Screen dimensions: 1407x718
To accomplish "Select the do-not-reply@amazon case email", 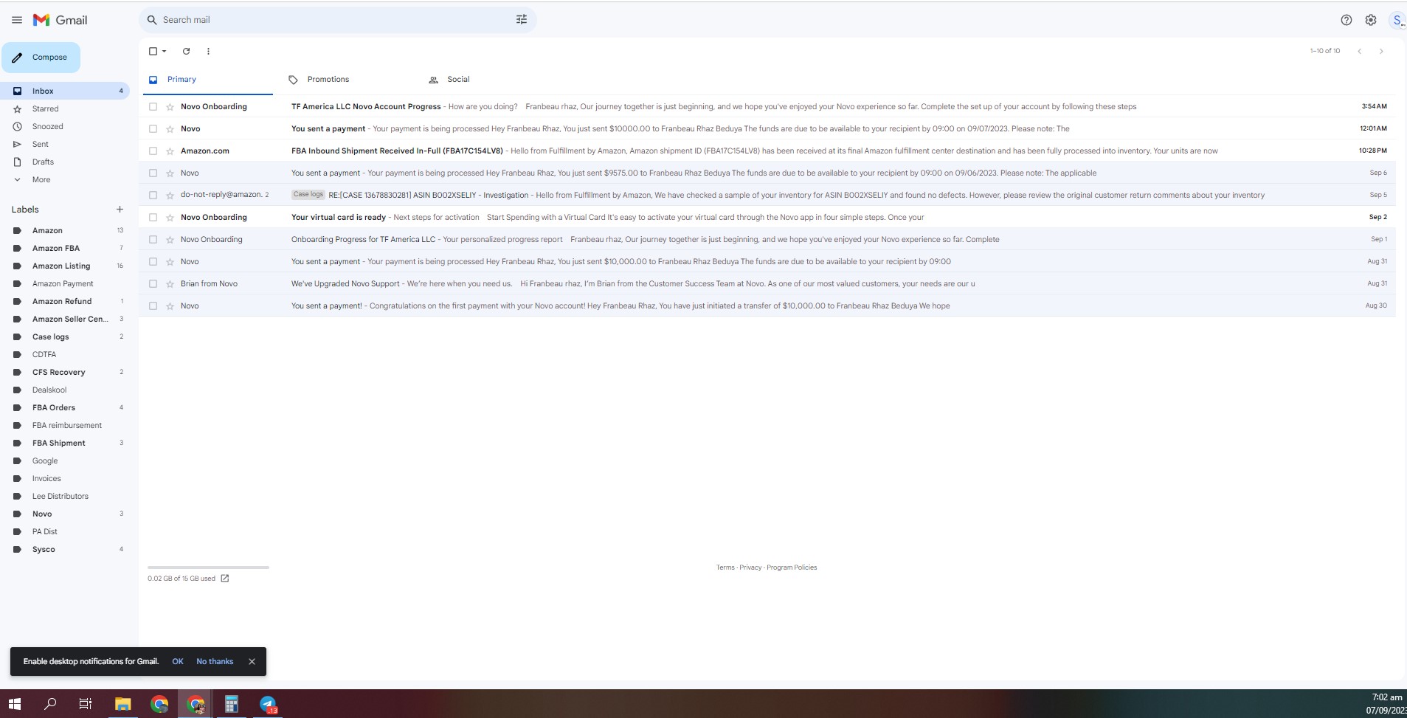I will pyautogui.click(x=153, y=196).
